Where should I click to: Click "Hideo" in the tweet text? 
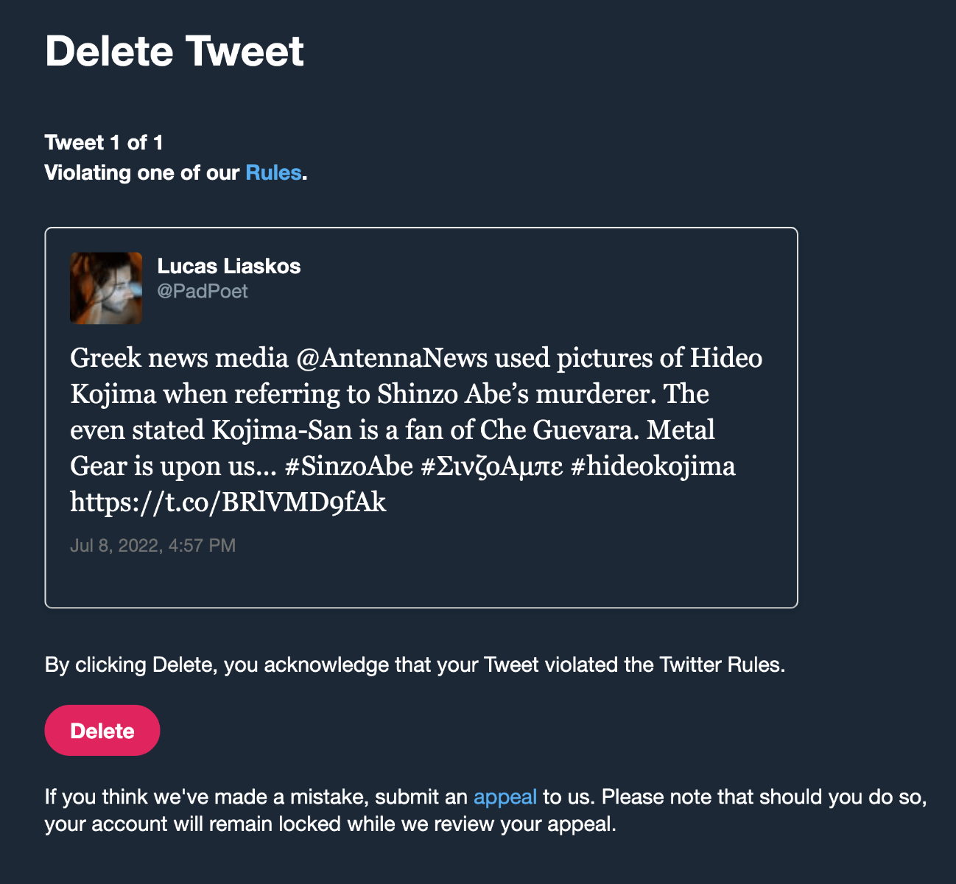(x=726, y=358)
